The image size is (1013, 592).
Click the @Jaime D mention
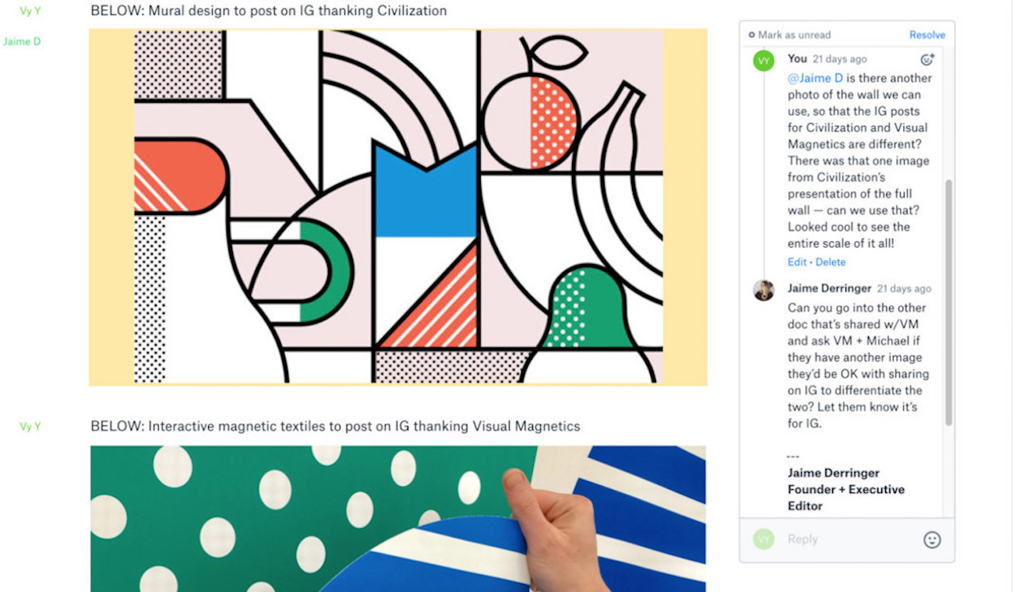(815, 78)
